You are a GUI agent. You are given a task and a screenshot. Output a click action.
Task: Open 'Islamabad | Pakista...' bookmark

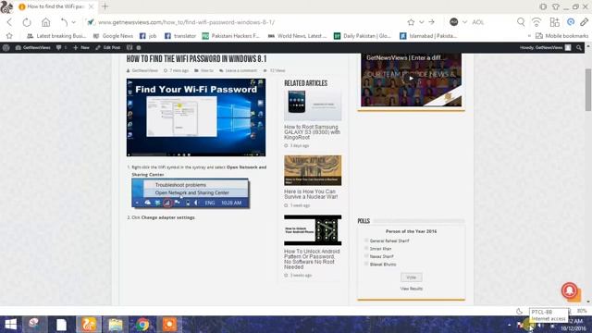pos(428,36)
